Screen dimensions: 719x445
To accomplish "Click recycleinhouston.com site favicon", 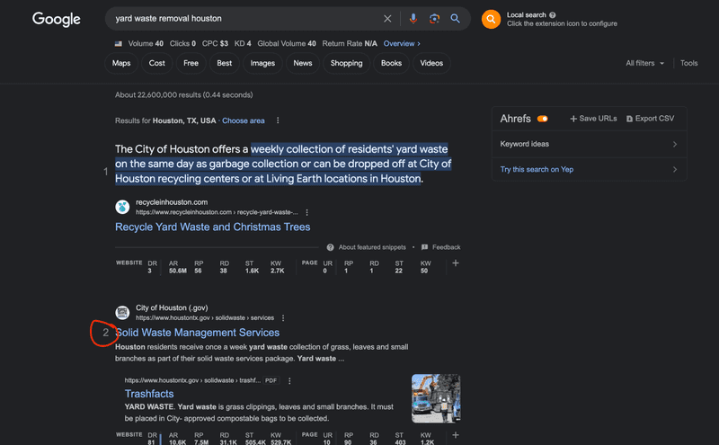I will [122, 207].
